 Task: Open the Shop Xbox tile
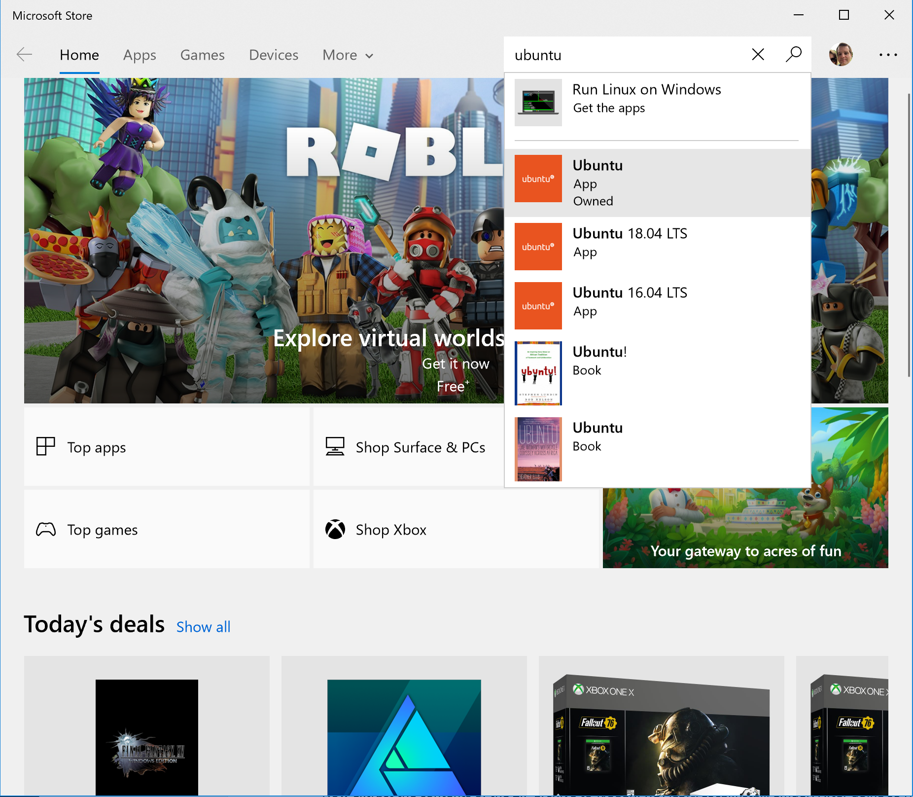(x=456, y=529)
